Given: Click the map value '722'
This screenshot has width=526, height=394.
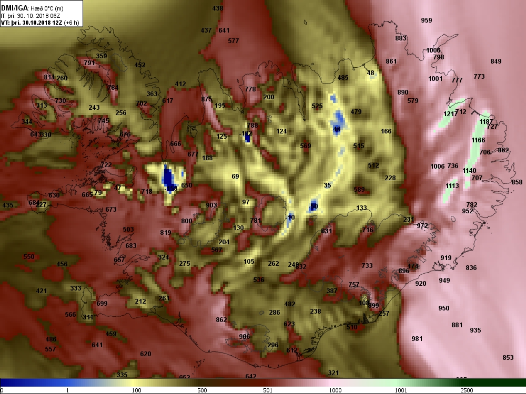Looking at the screenshot, I should click(106, 165).
